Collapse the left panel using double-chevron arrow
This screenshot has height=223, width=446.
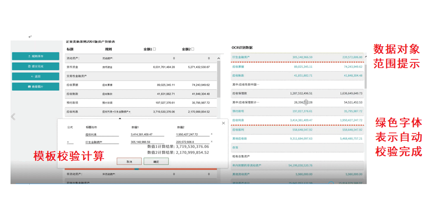(13, 117)
